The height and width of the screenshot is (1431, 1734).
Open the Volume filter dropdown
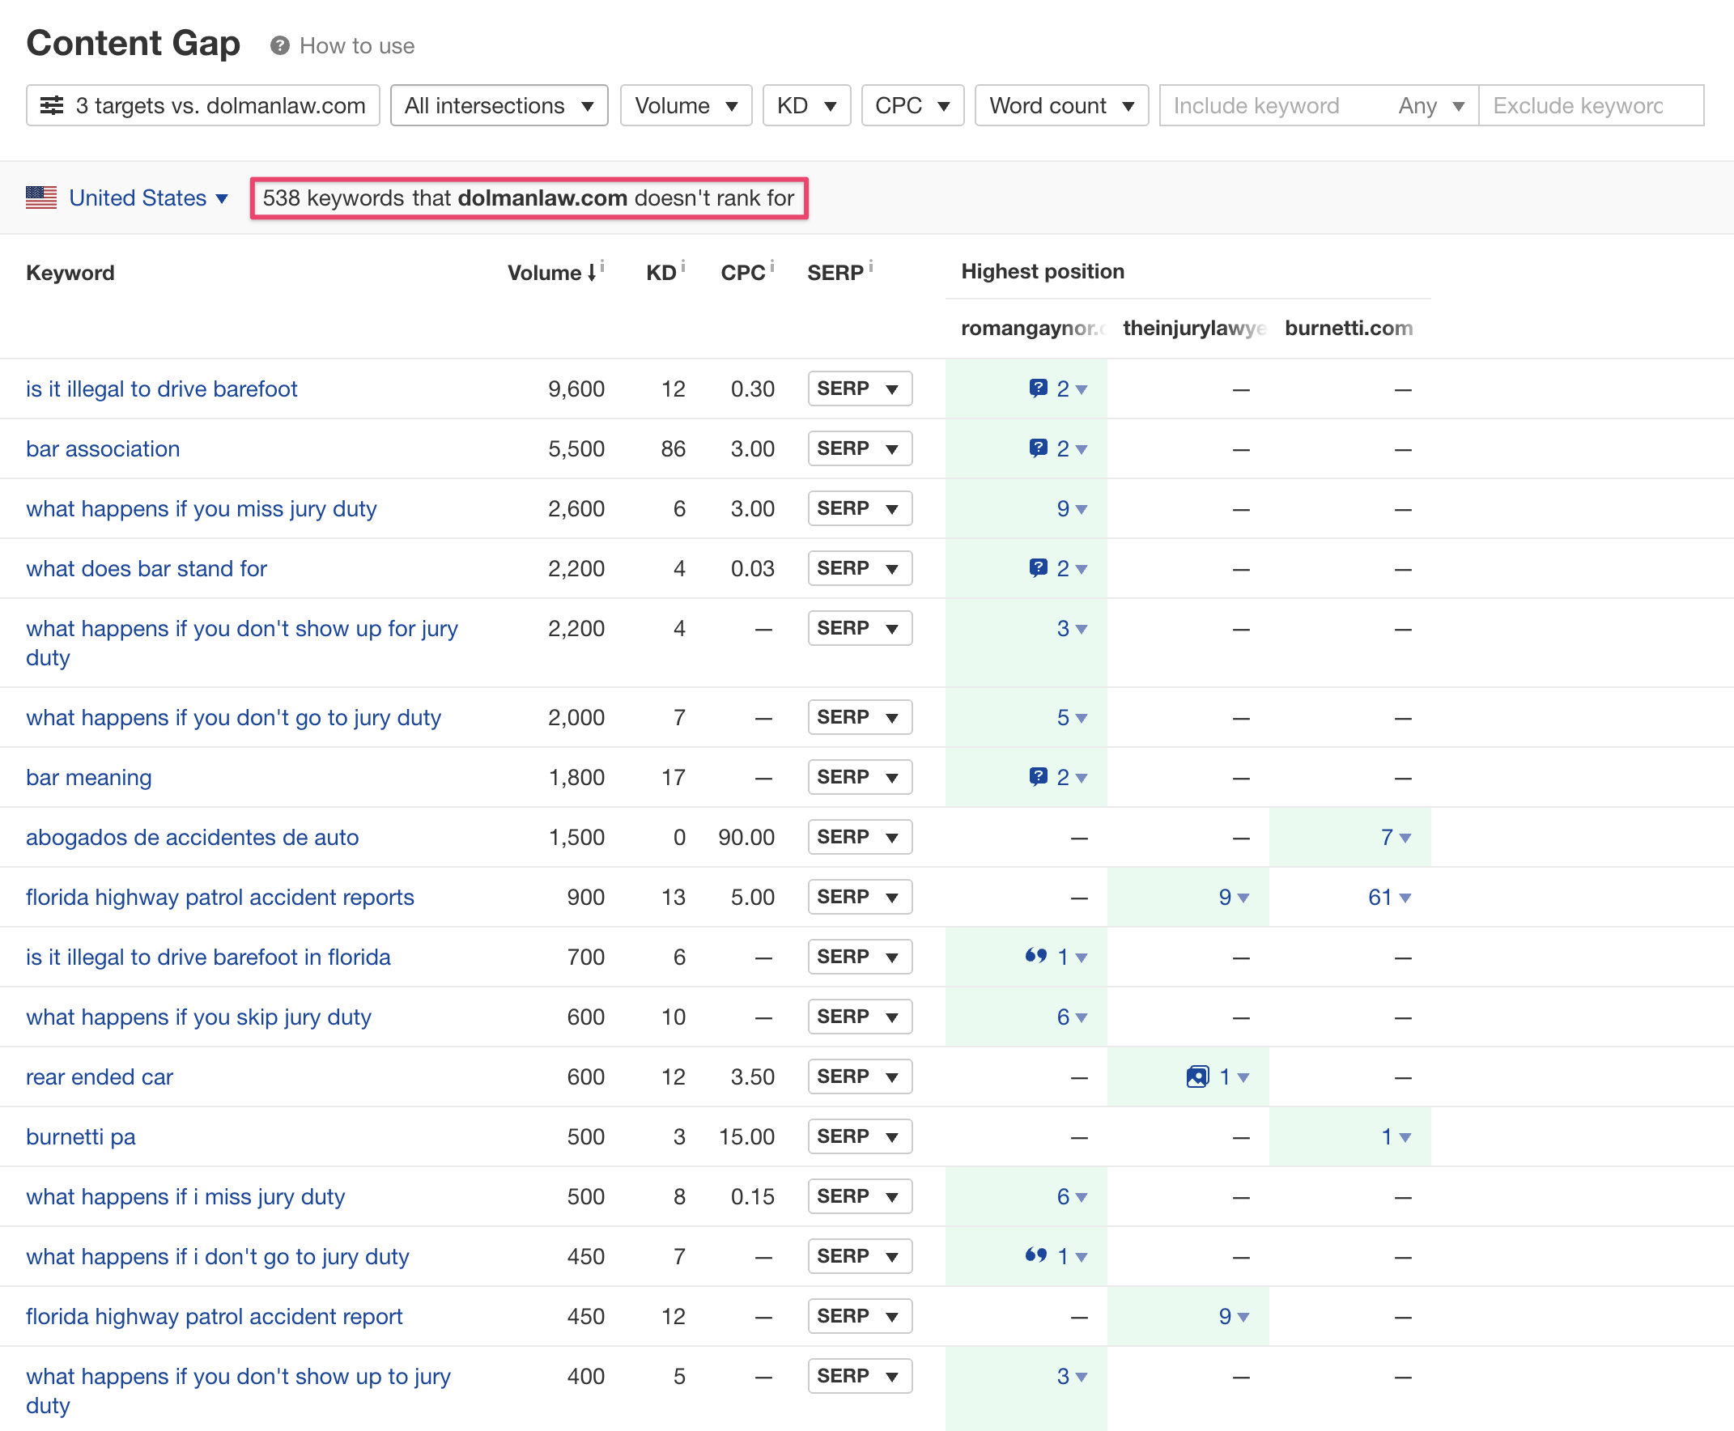pyautogui.click(x=686, y=105)
